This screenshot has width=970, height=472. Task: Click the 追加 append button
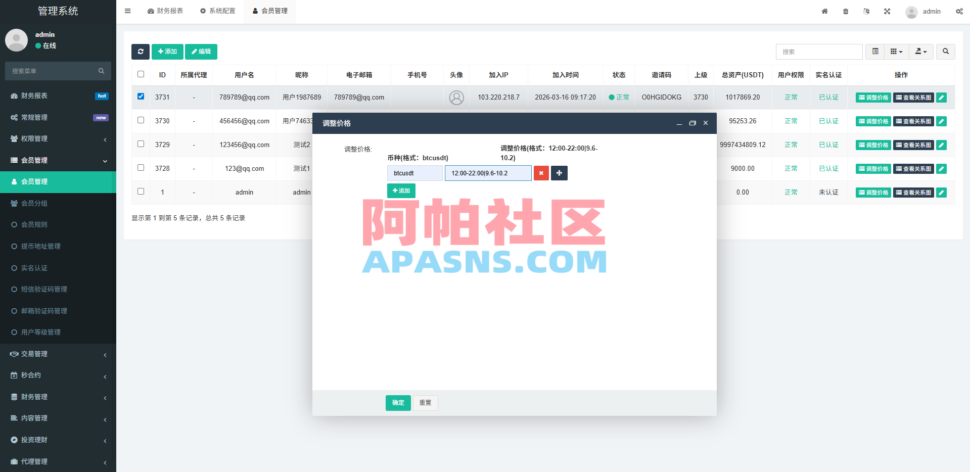[x=401, y=191]
